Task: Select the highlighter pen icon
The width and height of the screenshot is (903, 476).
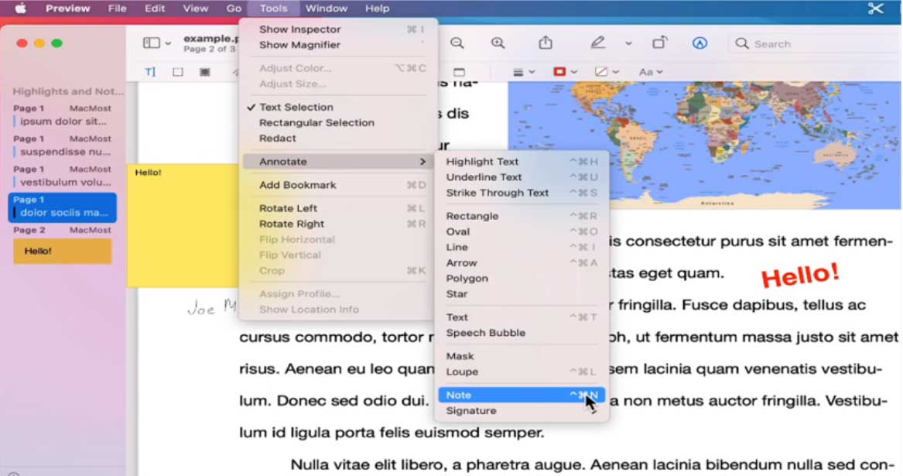Action: coord(597,43)
